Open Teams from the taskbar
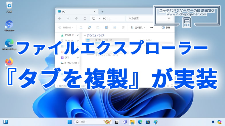The image size is (225, 126). tap(125, 122)
